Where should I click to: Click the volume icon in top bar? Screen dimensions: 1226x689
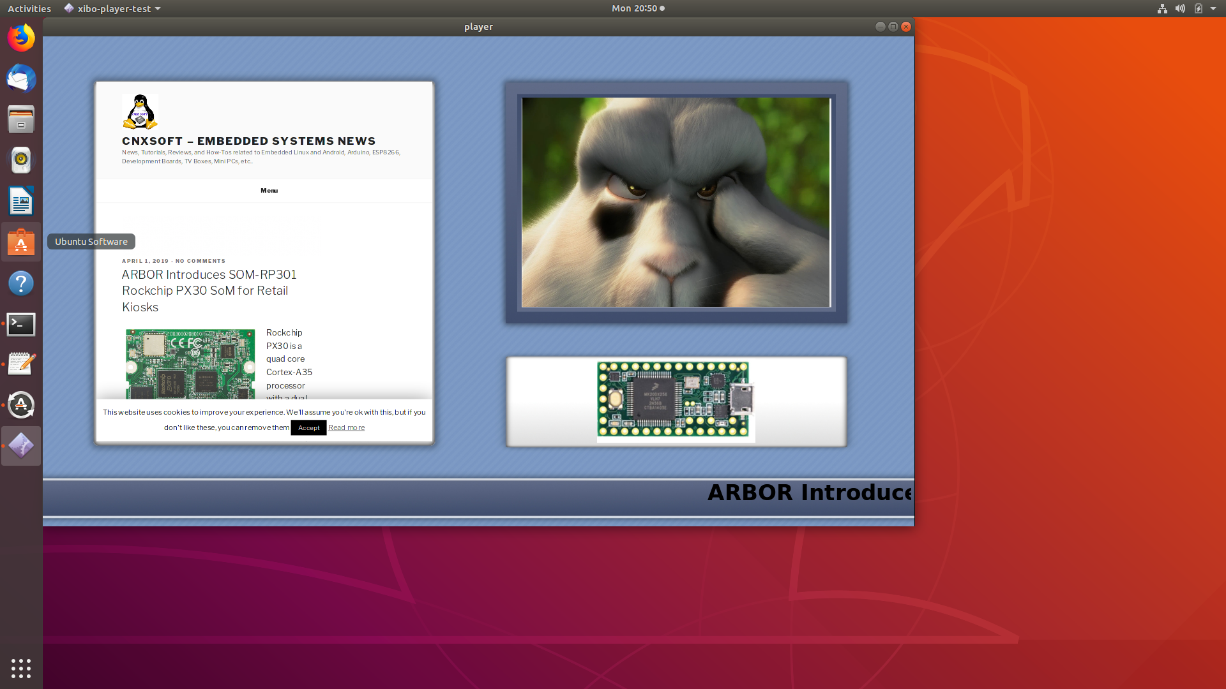click(x=1180, y=8)
